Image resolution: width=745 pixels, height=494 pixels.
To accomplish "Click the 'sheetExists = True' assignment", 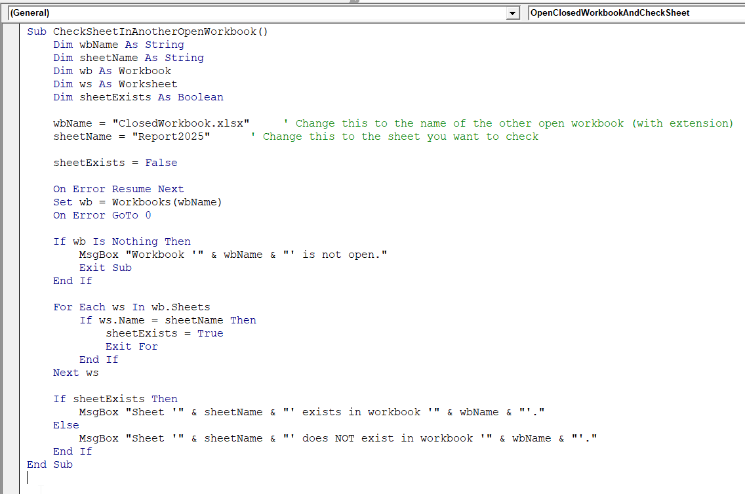I will [x=164, y=333].
